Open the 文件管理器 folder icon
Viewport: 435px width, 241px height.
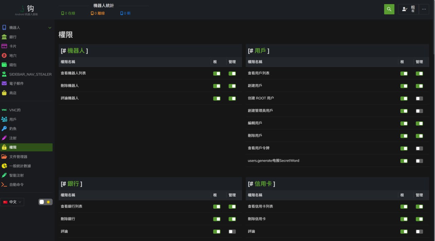(x=4, y=156)
